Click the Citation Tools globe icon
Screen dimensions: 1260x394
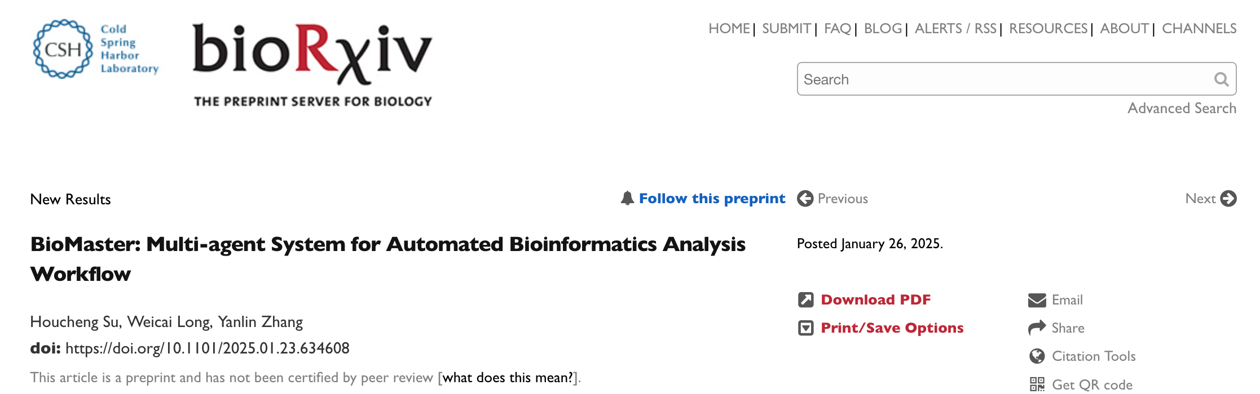click(x=1037, y=356)
